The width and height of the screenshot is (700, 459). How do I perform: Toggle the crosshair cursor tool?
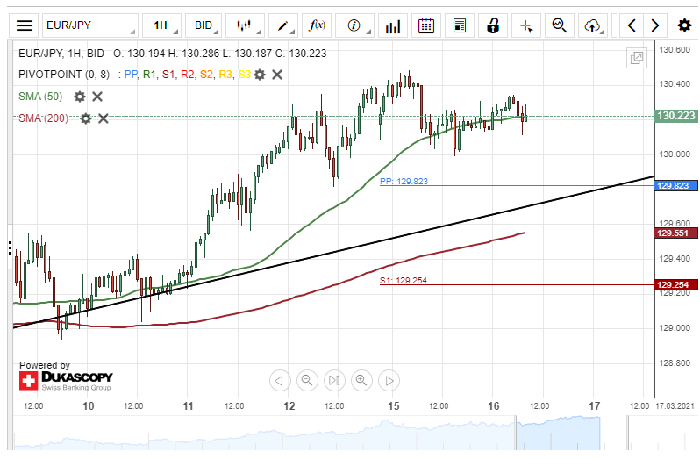point(526,25)
